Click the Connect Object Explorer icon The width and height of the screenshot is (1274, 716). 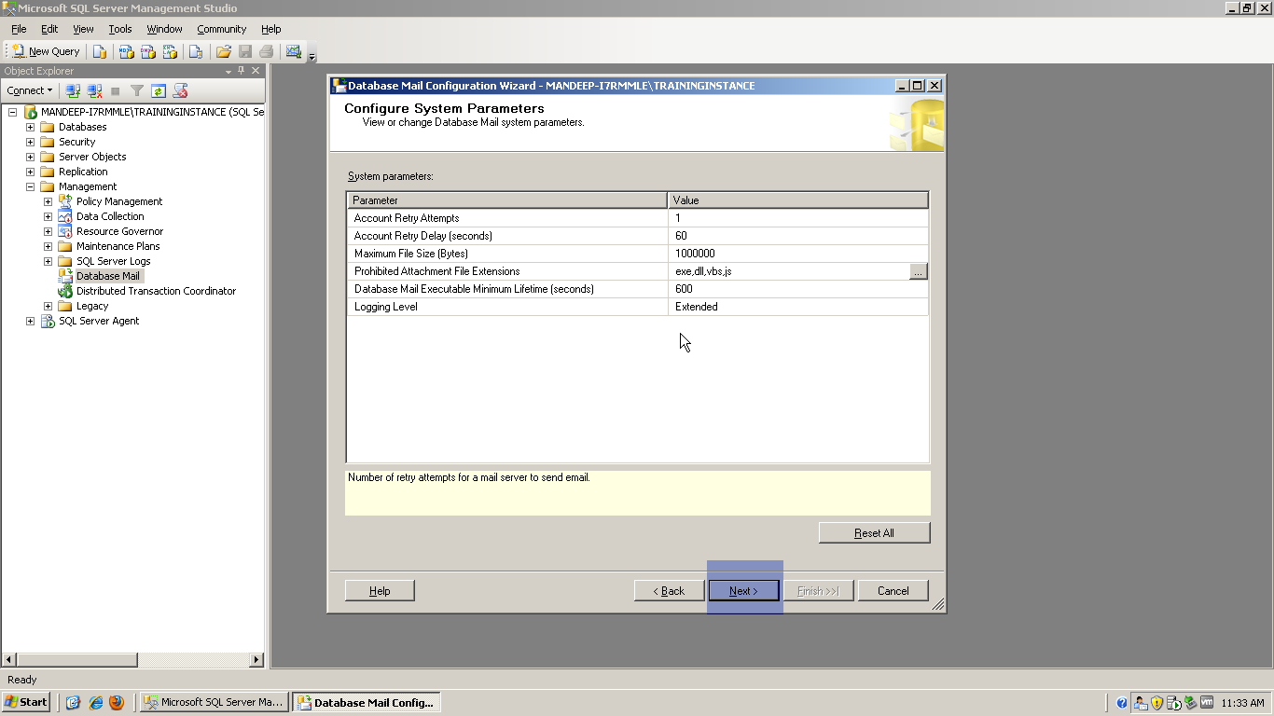click(x=73, y=90)
